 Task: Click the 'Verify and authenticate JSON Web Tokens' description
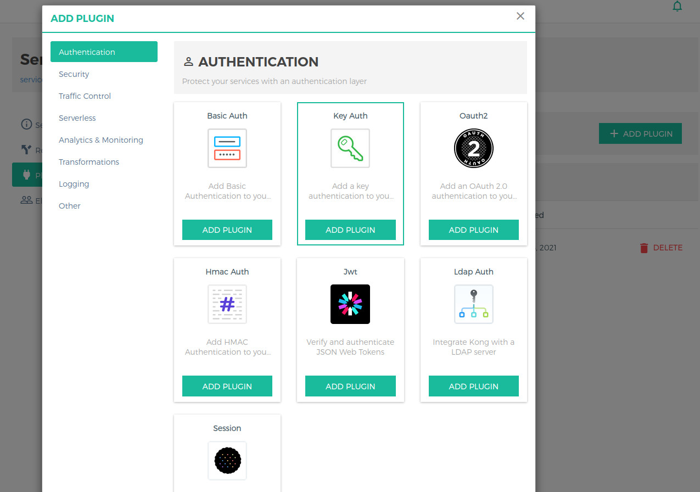(350, 347)
